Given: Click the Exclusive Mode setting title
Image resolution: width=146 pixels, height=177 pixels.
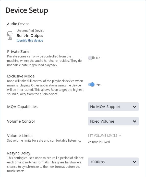Looking at the screenshot, I should tap(21, 76).
